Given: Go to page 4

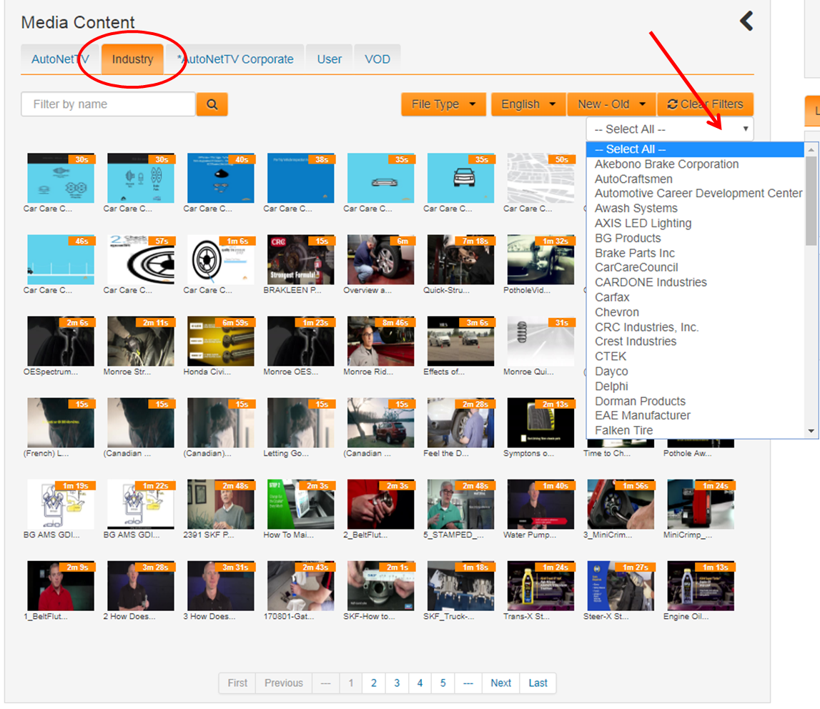Looking at the screenshot, I should (420, 683).
